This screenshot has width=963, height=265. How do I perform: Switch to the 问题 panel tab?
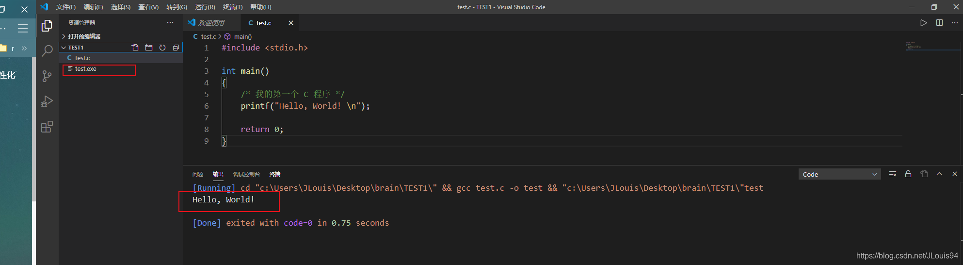tap(198, 174)
